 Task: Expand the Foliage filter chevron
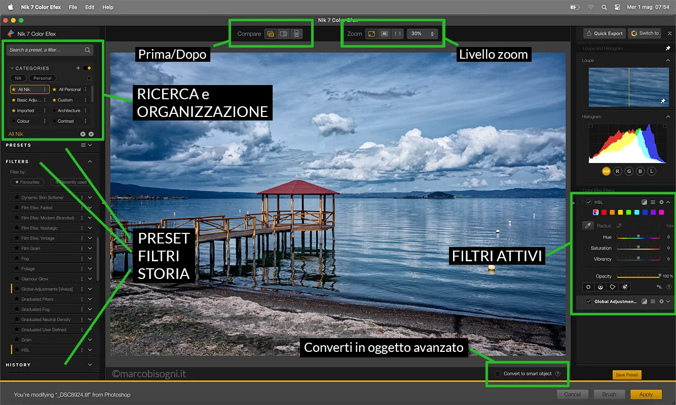point(90,268)
